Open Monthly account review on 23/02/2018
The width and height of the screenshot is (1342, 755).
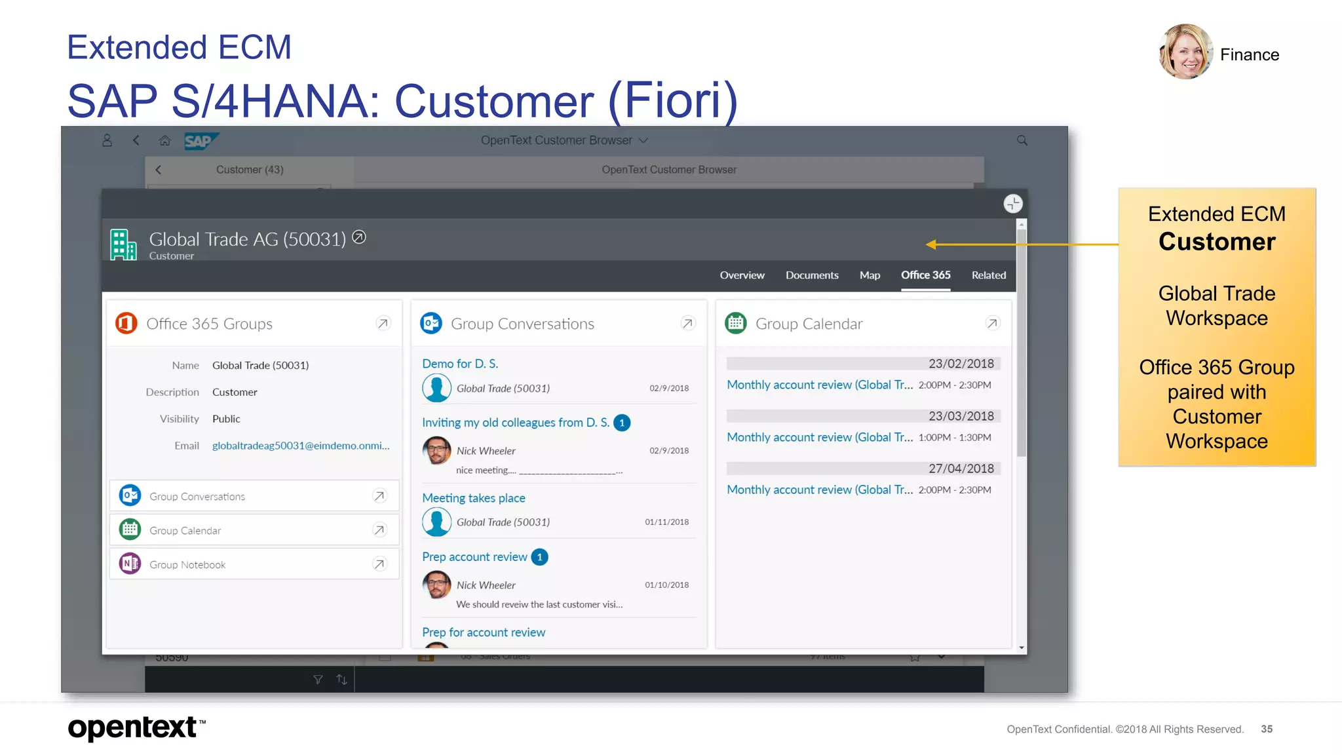[820, 385]
